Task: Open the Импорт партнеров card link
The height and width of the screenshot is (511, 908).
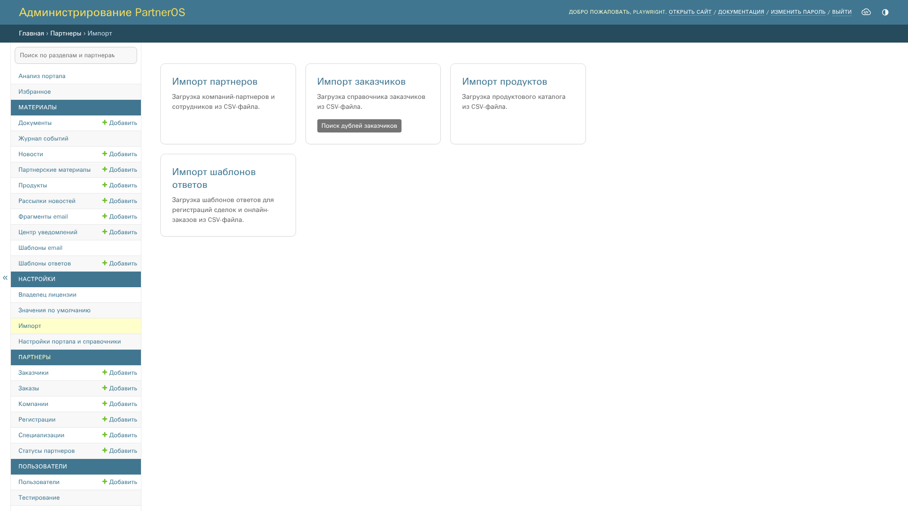Action: 215,81
